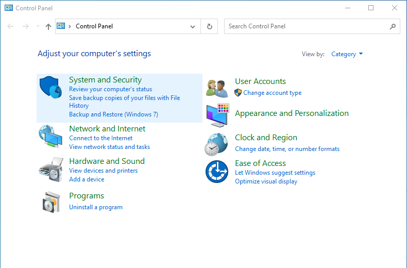This screenshot has width=407, height=268.
Task: Click the Control Panel icon in address bar
Action: click(61, 26)
